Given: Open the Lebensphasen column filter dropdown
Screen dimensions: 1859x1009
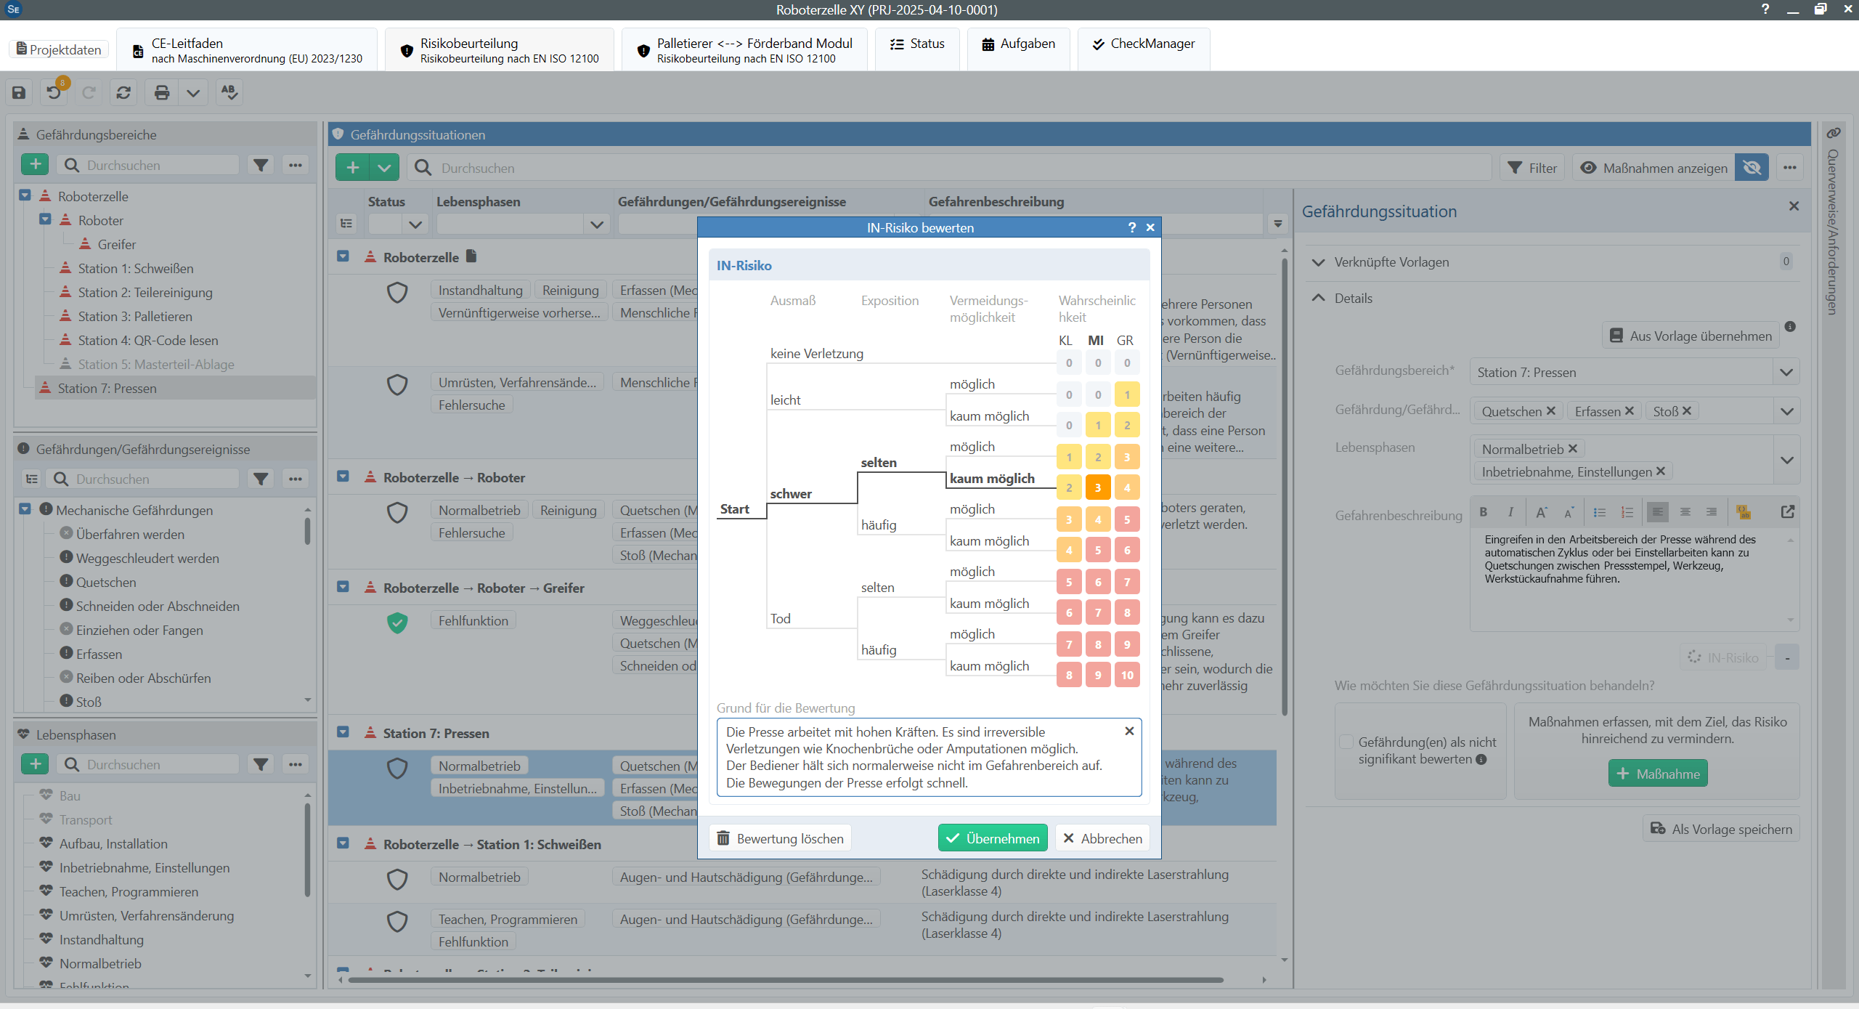Looking at the screenshot, I should pyautogui.click(x=596, y=224).
